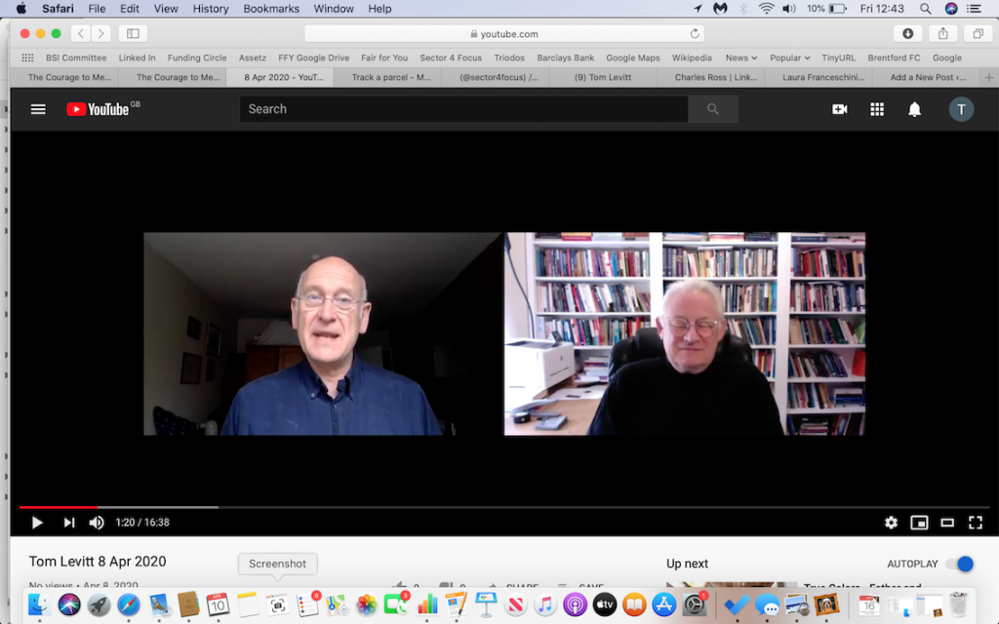
Task: Skip to the next video
Action: tap(69, 523)
